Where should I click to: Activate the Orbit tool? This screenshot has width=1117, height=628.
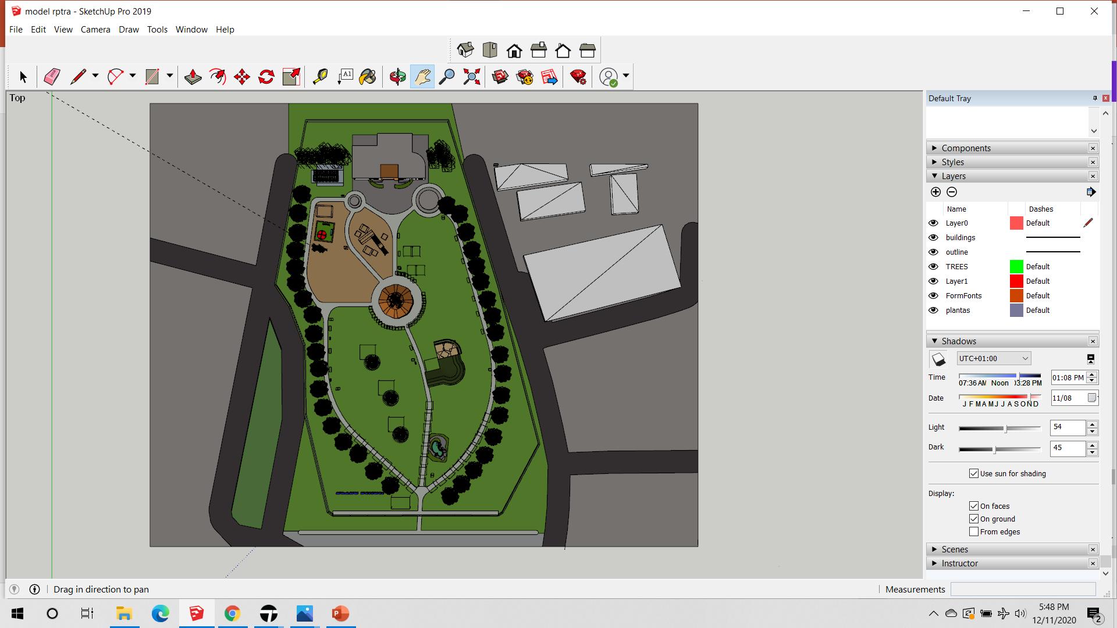click(398, 77)
